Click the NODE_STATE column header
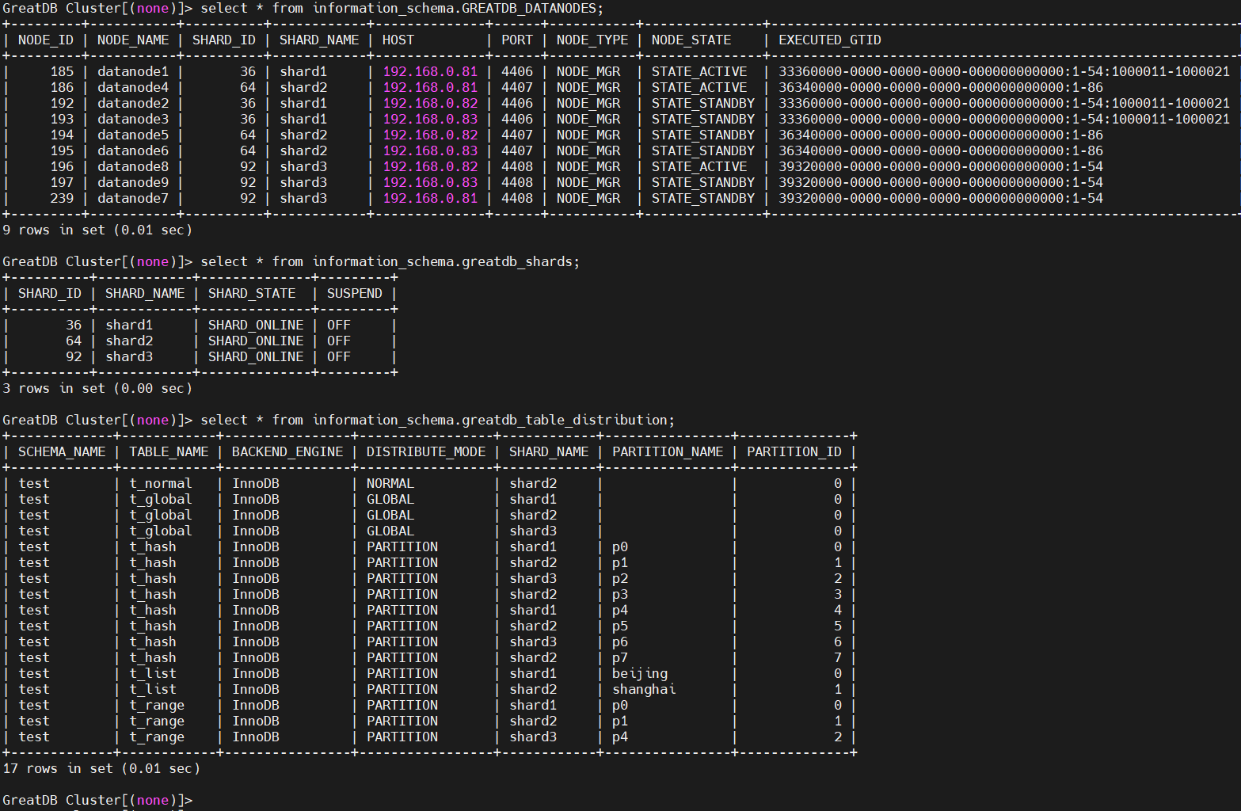The height and width of the screenshot is (811, 1241). [x=691, y=40]
